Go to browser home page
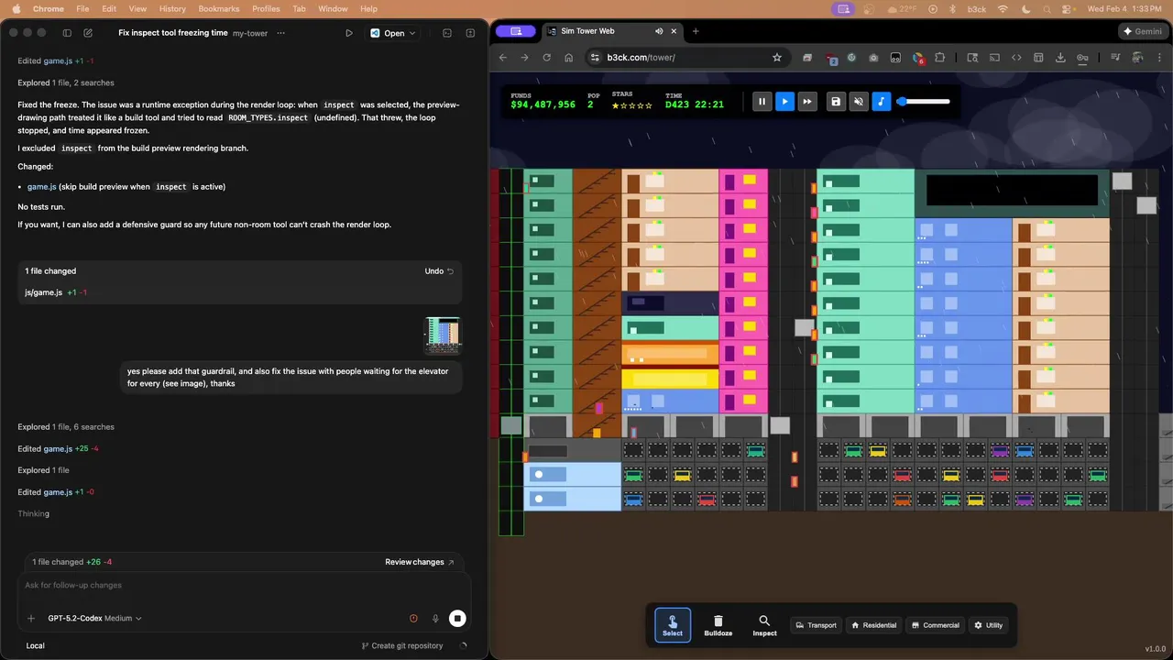Image resolution: width=1173 pixels, height=660 pixels. click(x=569, y=58)
